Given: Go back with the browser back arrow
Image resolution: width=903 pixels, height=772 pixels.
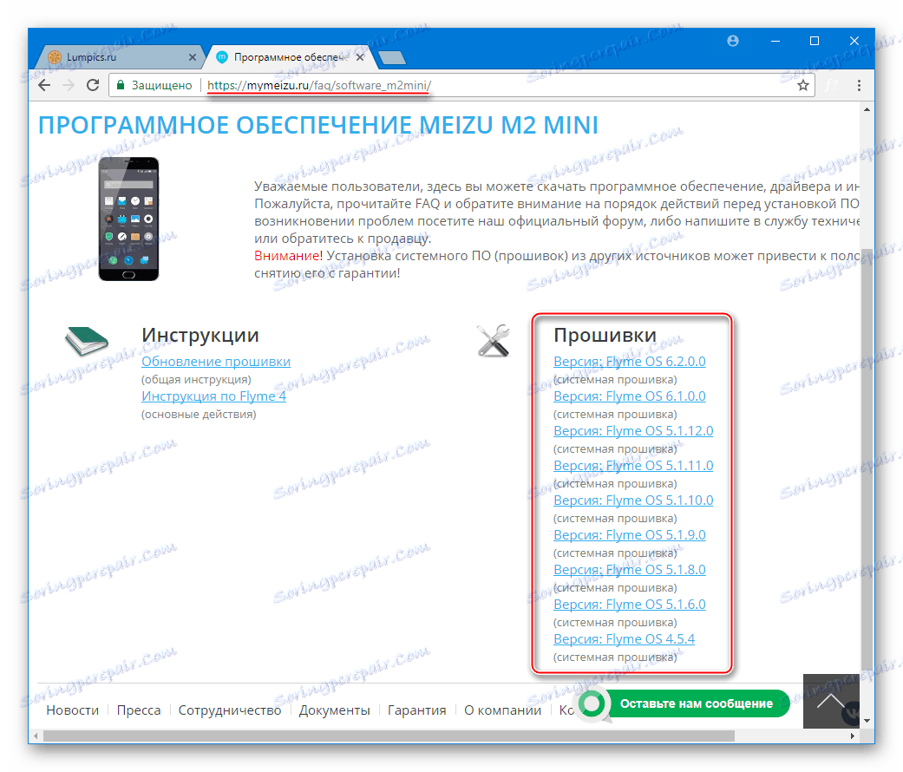Looking at the screenshot, I should click(x=44, y=85).
